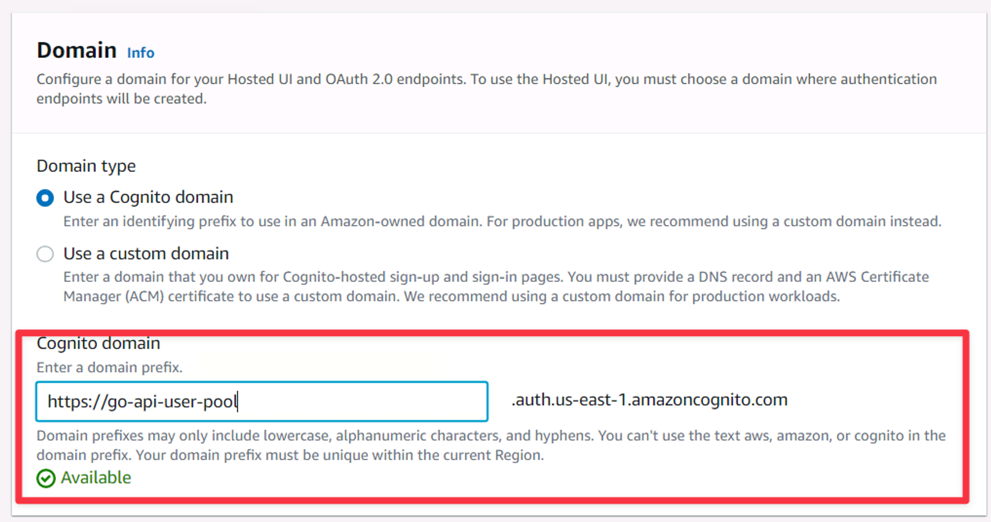Click the Enter a domain prefix hint
The image size is (991, 522).
coord(110,367)
